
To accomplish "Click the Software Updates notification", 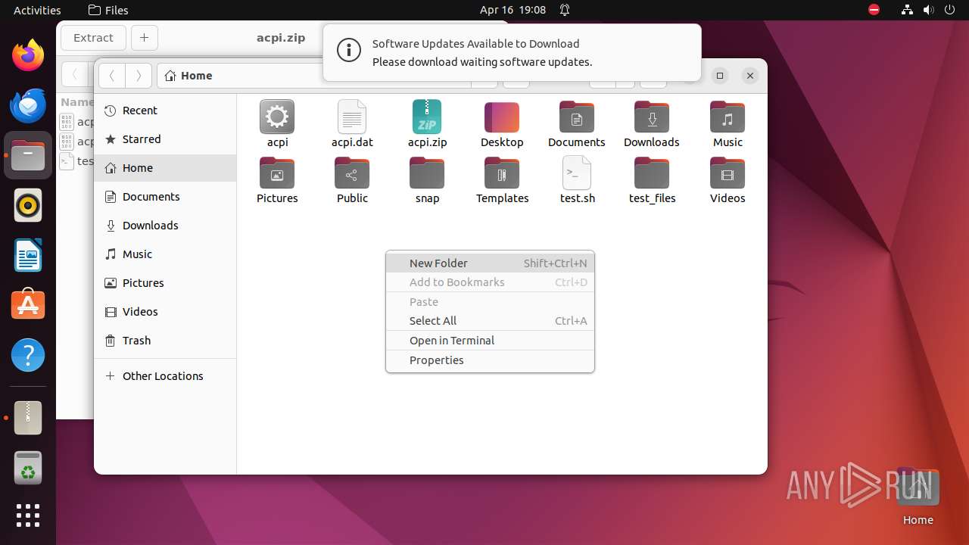I will [x=512, y=52].
